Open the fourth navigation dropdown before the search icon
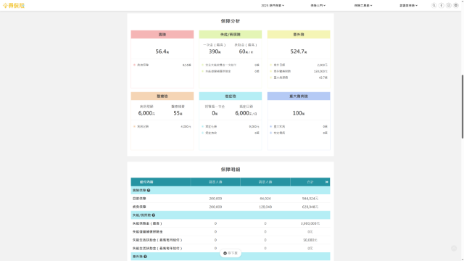 coord(408,5)
